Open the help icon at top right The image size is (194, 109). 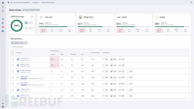[191, 2]
